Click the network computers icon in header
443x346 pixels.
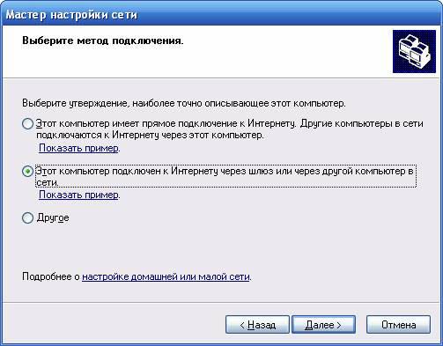(x=414, y=52)
